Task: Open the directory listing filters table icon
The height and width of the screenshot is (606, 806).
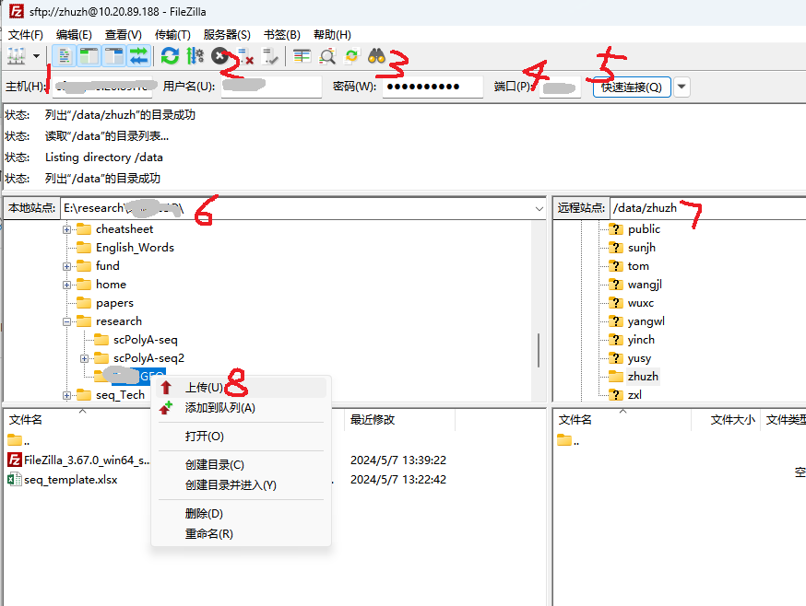Action: click(302, 56)
